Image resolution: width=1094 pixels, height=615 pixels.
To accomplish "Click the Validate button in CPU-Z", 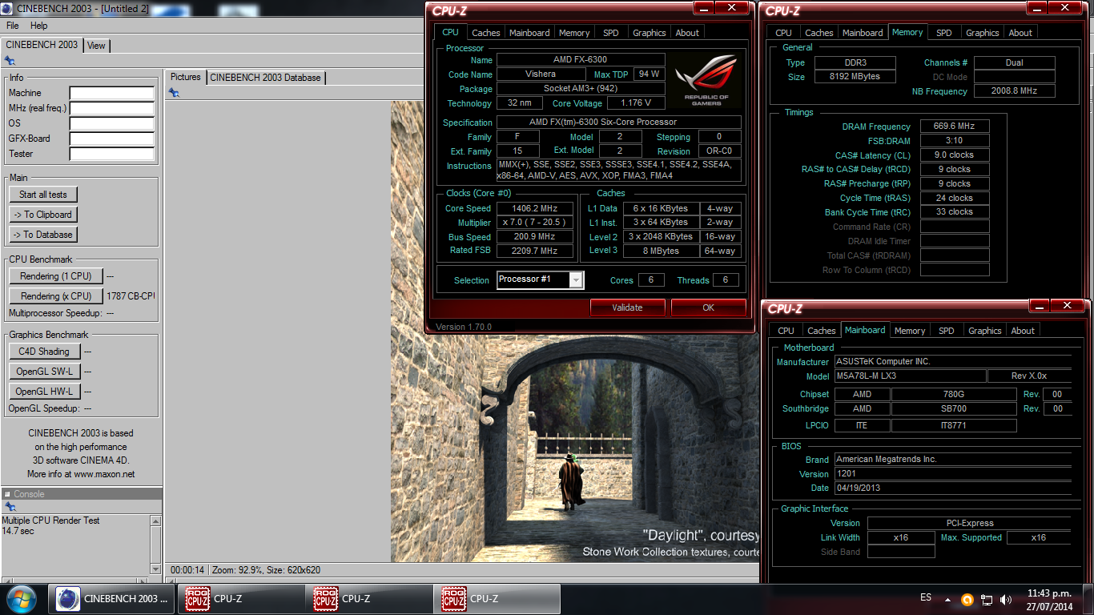I will pyautogui.click(x=628, y=307).
